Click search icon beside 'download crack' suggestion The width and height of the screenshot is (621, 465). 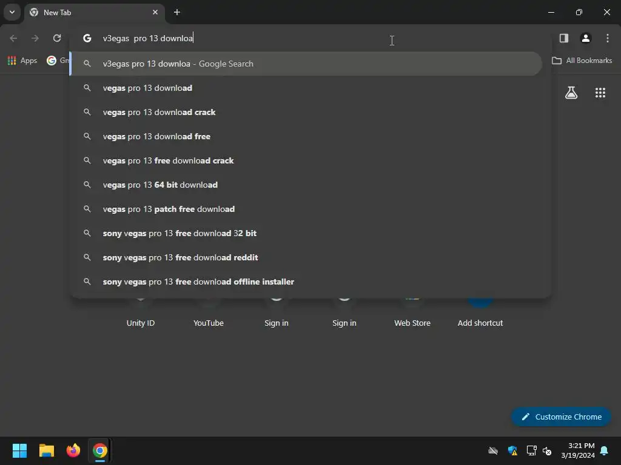(x=87, y=112)
